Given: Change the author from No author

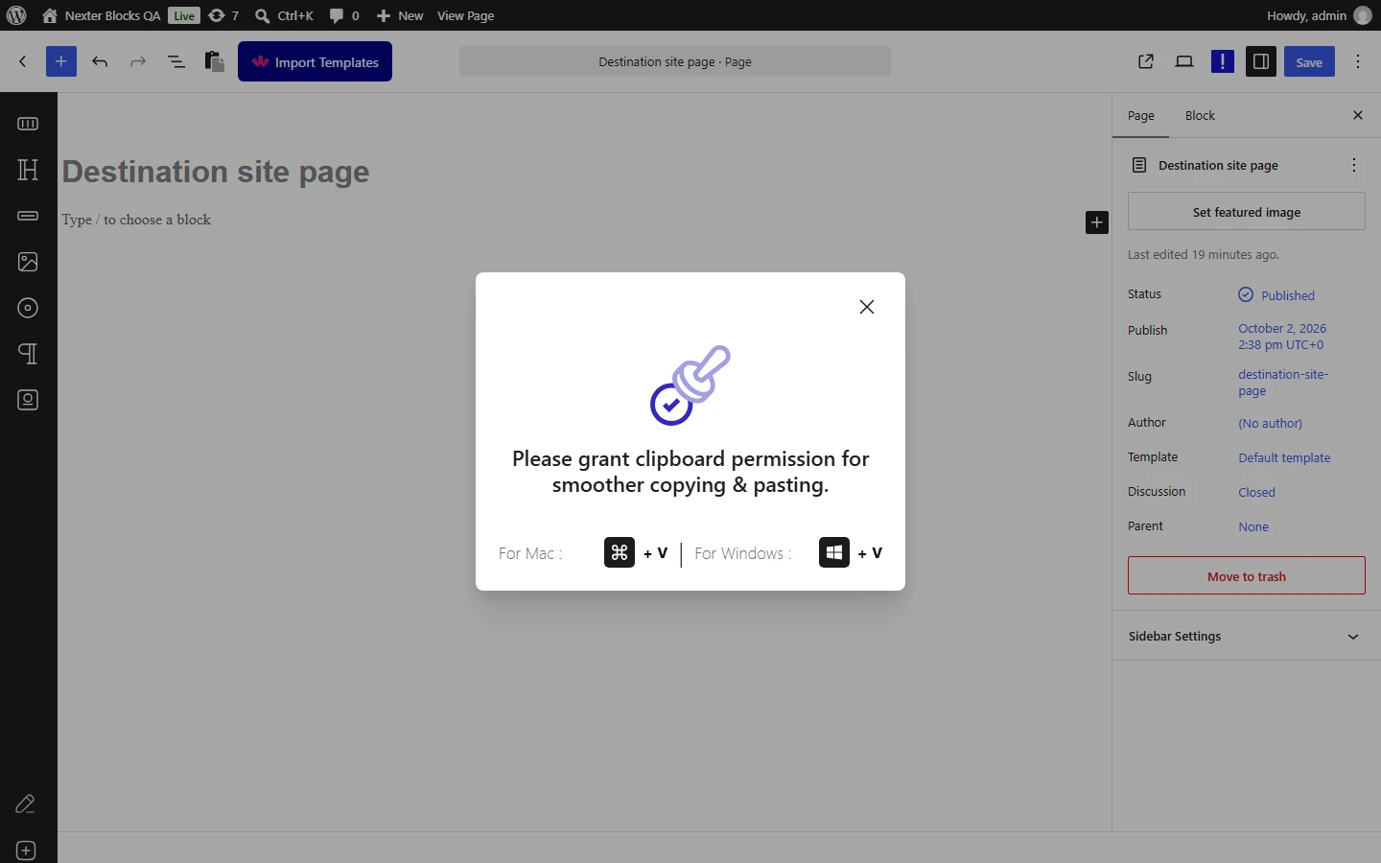Looking at the screenshot, I should click(1270, 424).
